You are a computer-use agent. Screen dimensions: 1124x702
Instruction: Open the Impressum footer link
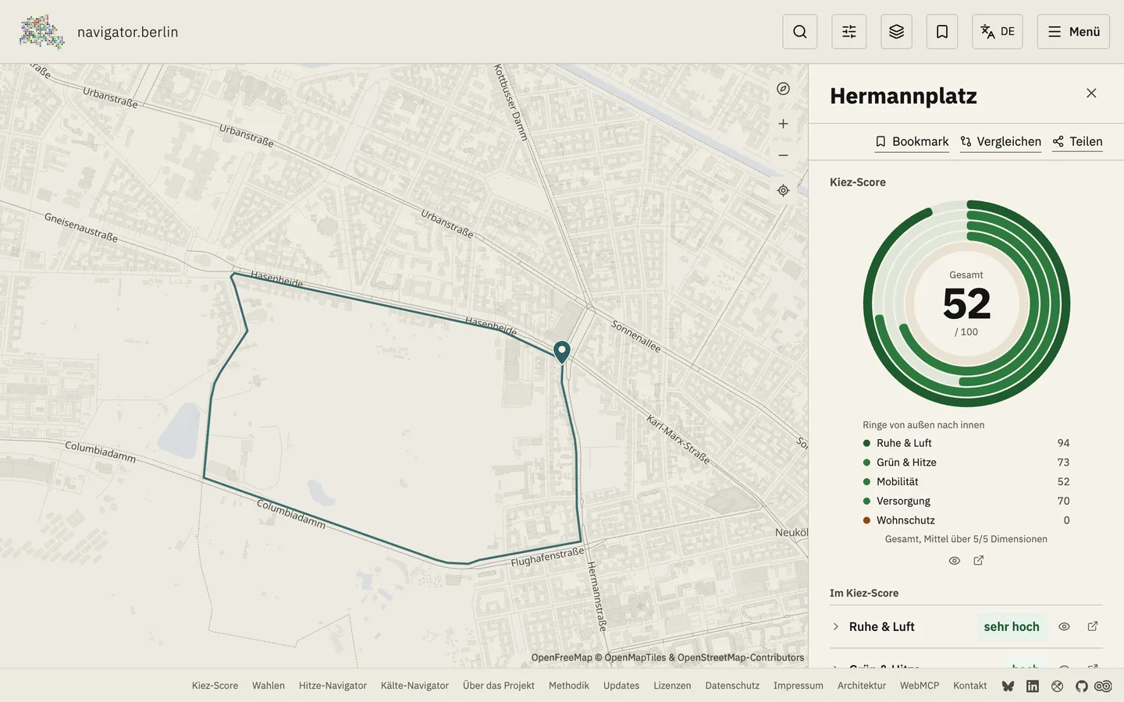click(x=799, y=686)
